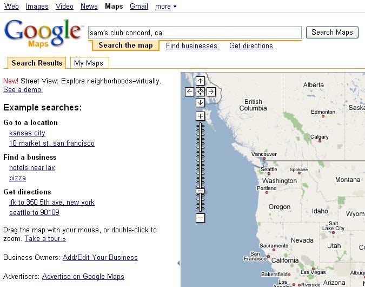The image size is (365, 287).
Task: Go to Gmail from top bar
Action: 139,6
